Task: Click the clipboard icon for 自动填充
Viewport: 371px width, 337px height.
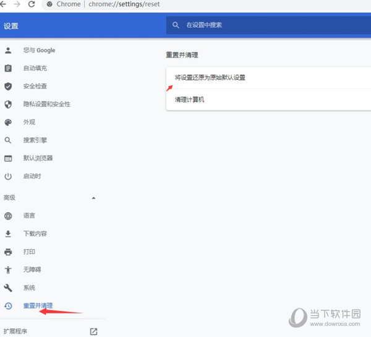Action: pyautogui.click(x=8, y=68)
